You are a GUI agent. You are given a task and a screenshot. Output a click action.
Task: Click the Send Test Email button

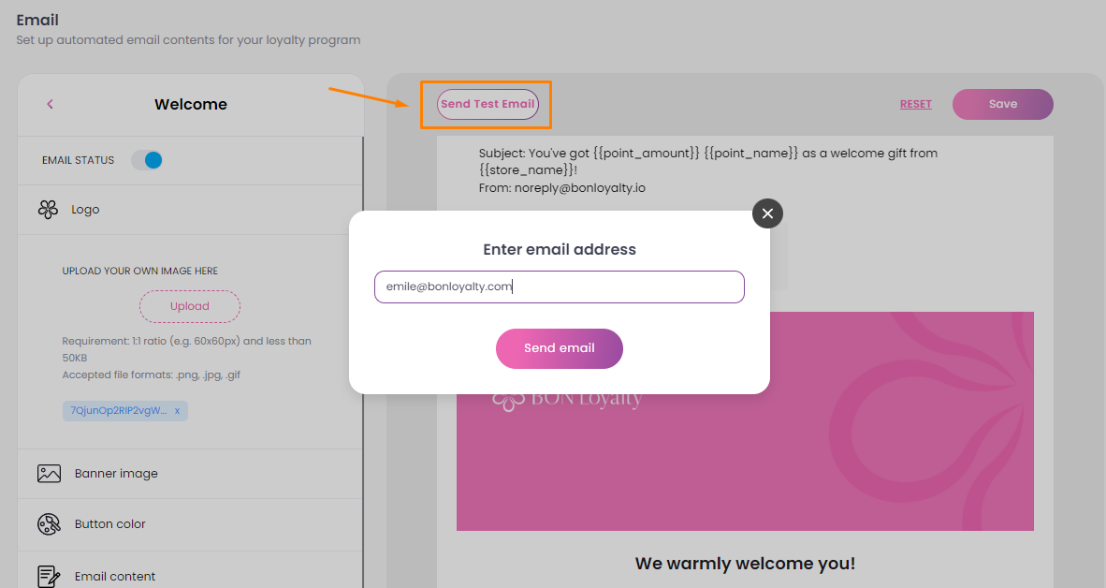point(488,104)
